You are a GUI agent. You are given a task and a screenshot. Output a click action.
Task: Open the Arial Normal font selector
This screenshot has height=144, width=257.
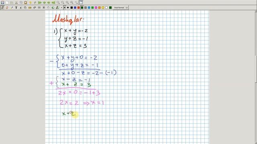point(121,8)
